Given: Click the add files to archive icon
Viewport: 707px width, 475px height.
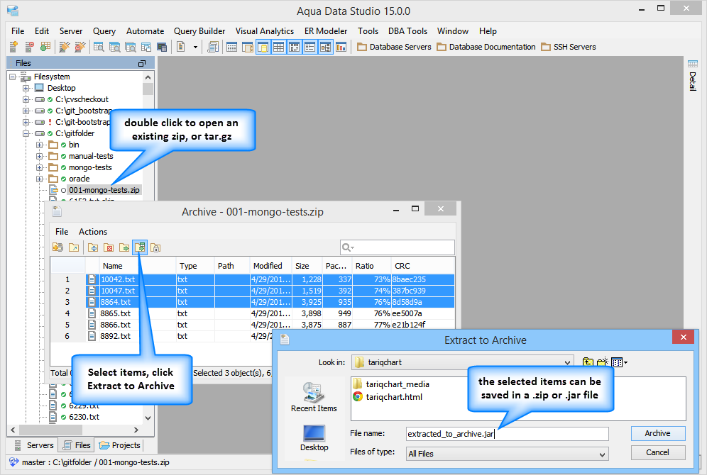Looking at the screenshot, I should (93, 247).
